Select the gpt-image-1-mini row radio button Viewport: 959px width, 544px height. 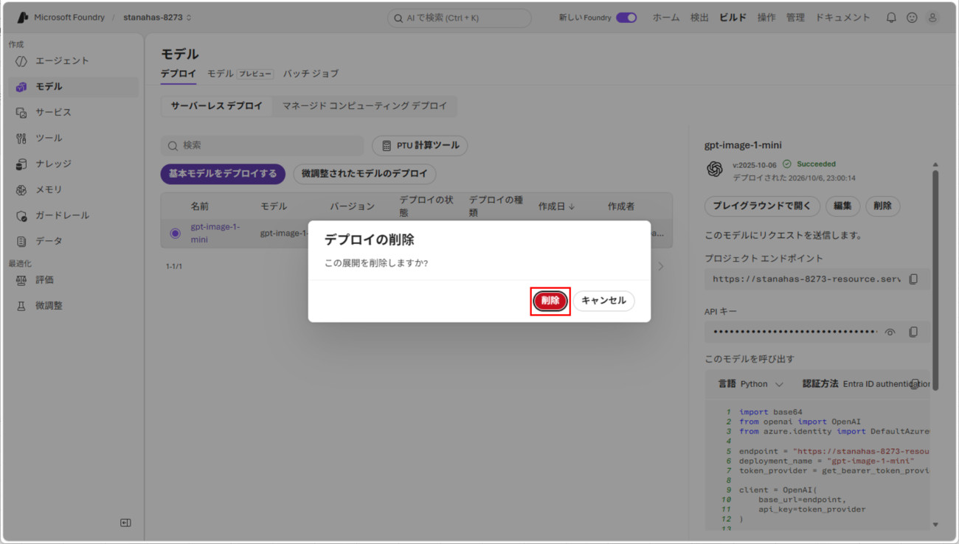(175, 234)
